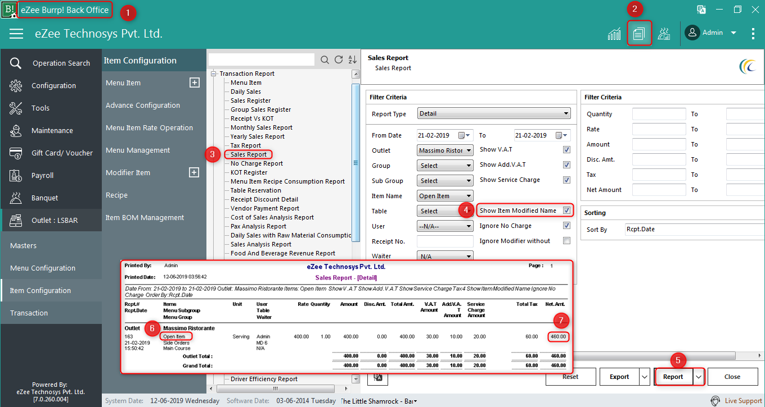This screenshot has height=407, width=765.
Task: Open the To date calendar picker
Action: pyautogui.click(x=561, y=135)
